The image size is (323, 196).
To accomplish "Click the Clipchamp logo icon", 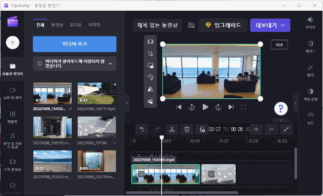I will click(12, 21).
